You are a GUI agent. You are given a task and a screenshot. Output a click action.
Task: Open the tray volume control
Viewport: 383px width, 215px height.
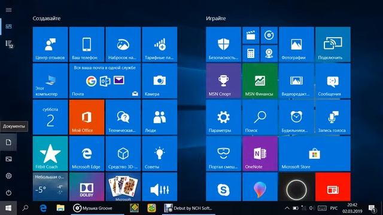tap(312, 208)
